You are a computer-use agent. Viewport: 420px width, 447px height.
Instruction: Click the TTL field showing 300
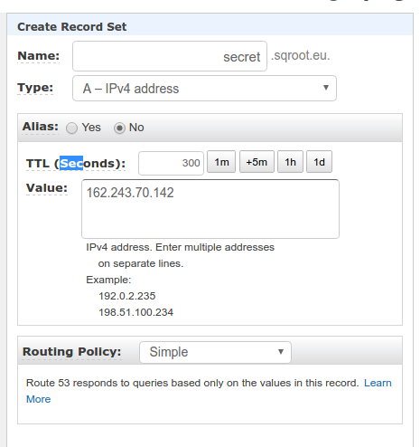coord(171,163)
